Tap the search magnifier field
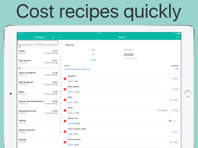Image resolution: width=198 pixels, height=148 pixels. point(38,43)
